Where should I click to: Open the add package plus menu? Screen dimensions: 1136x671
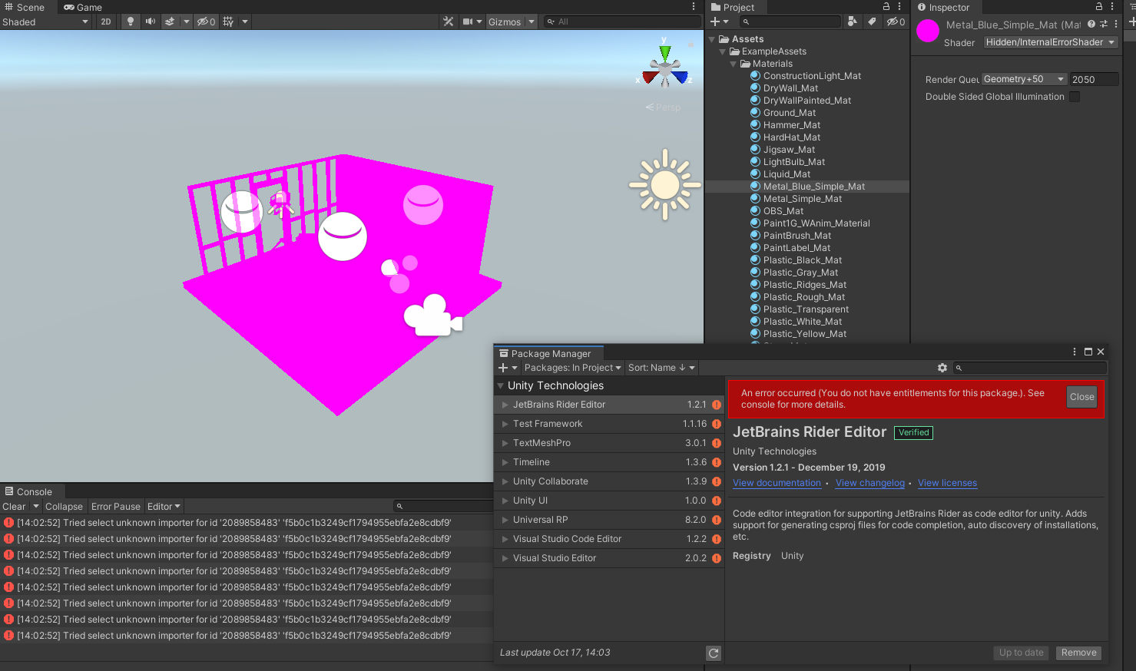[508, 368]
